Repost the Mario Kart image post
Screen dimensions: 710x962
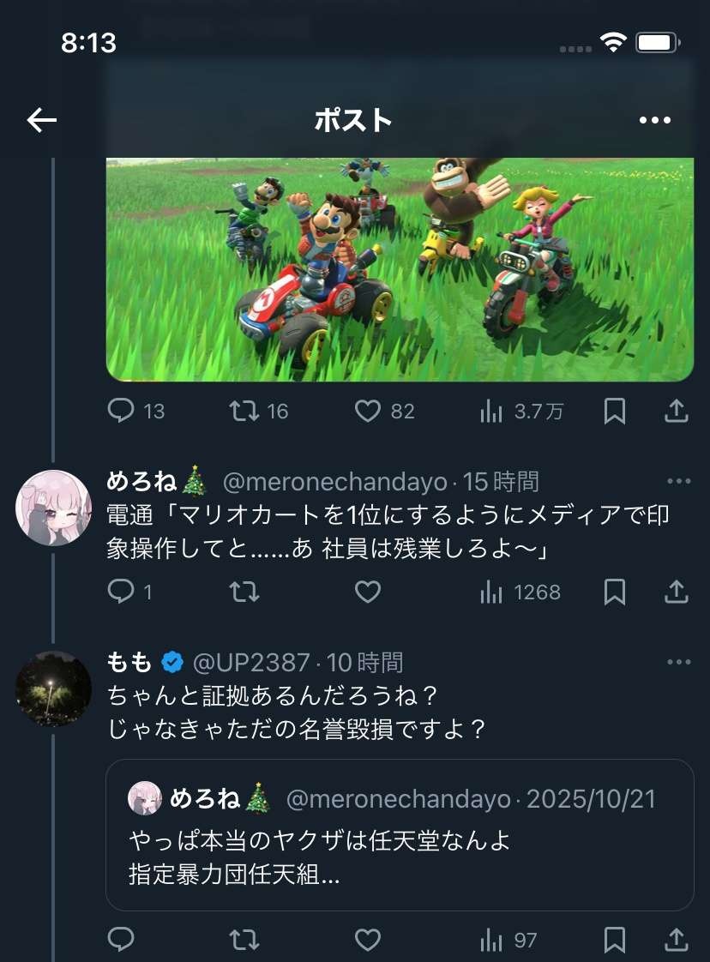tap(259, 411)
